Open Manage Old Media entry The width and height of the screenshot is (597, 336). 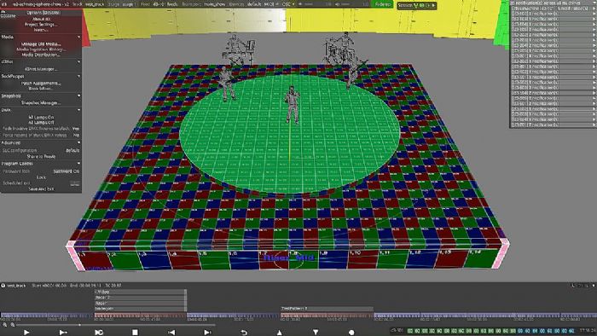41,44
